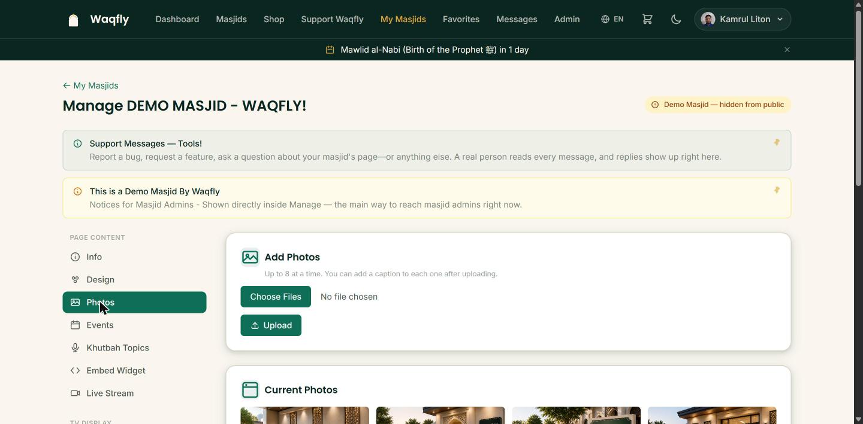Open the shopping cart

[x=647, y=19]
